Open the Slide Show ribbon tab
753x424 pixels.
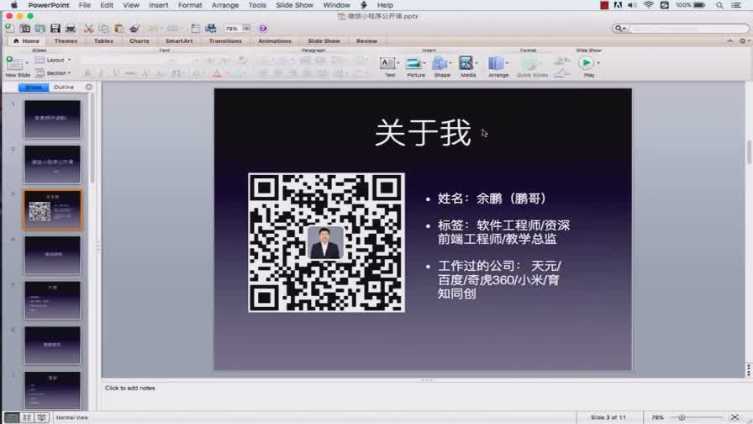(324, 41)
